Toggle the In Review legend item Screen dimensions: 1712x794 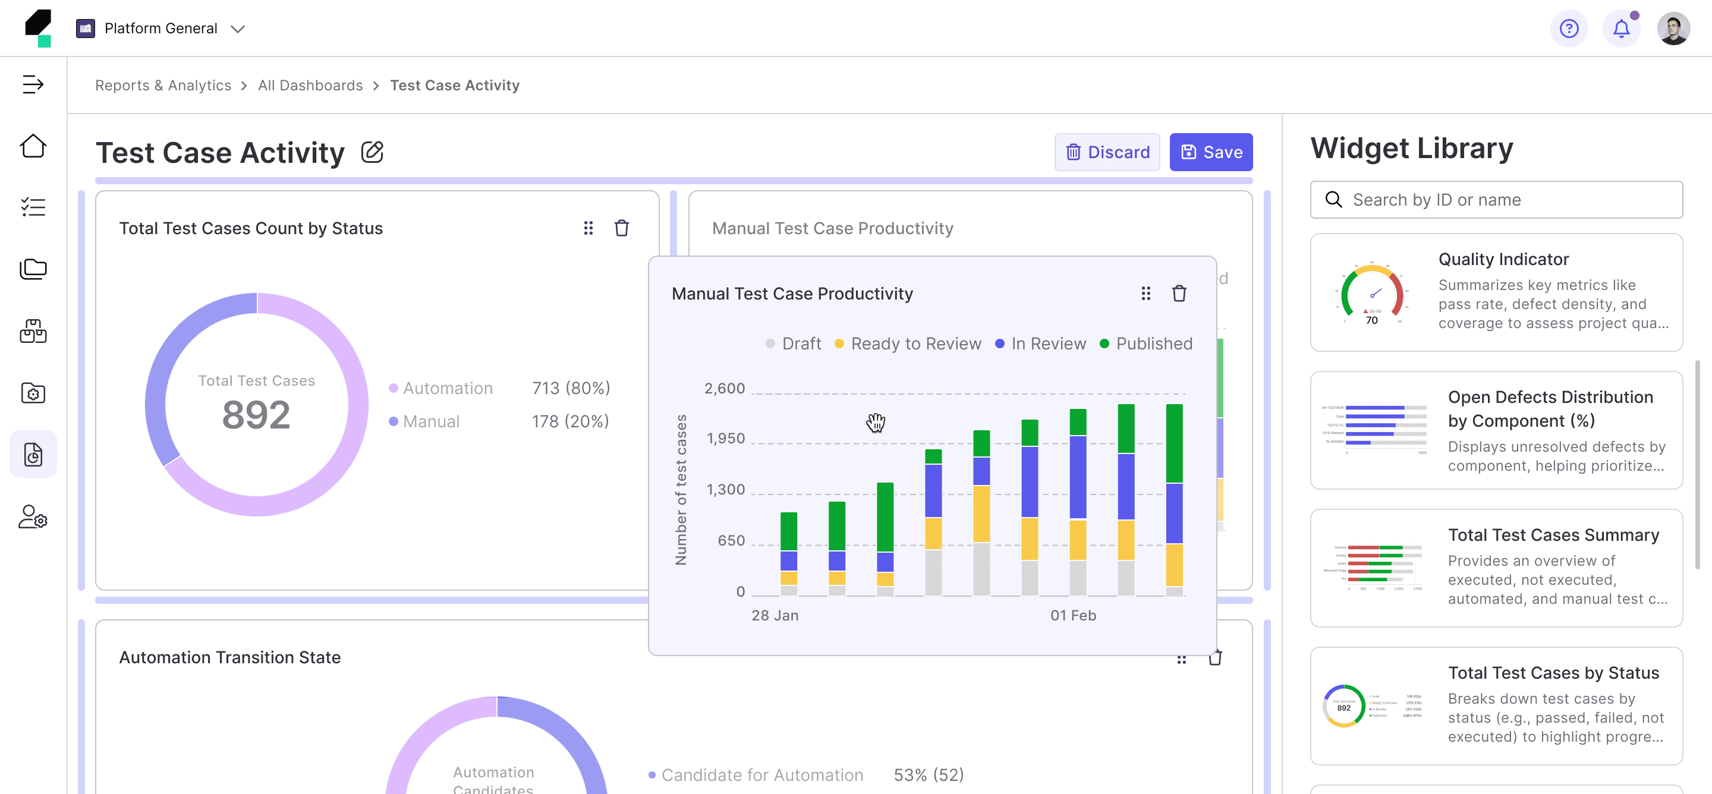[x=1040, y=344]
